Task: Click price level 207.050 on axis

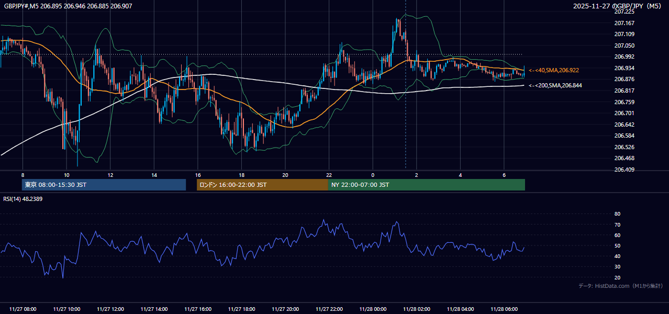Action: tap(624, 46)
